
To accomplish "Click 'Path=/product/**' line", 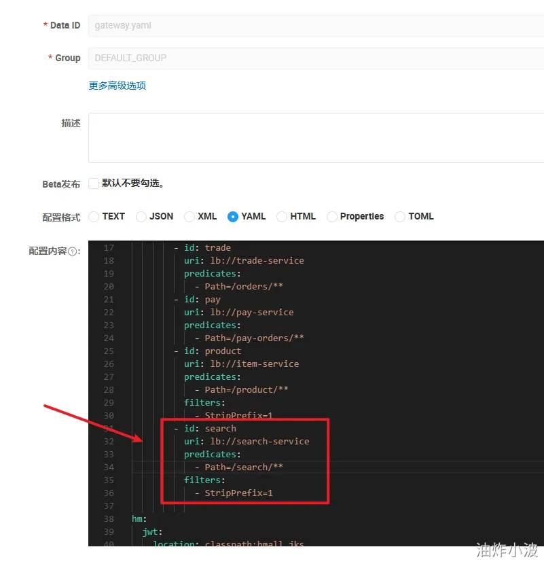I will tap(247, 390).
